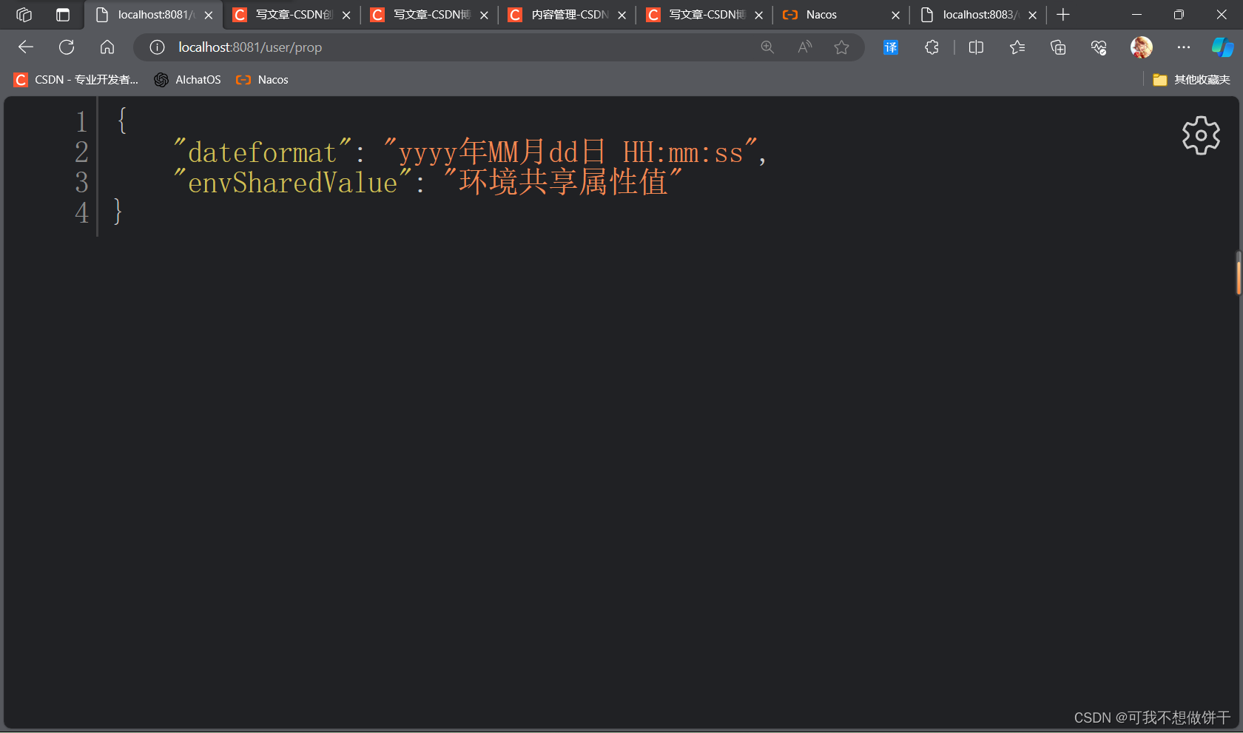Restore down the browser window
Viewport: 1243px width, 733px height.
(x=1179, y=15)
